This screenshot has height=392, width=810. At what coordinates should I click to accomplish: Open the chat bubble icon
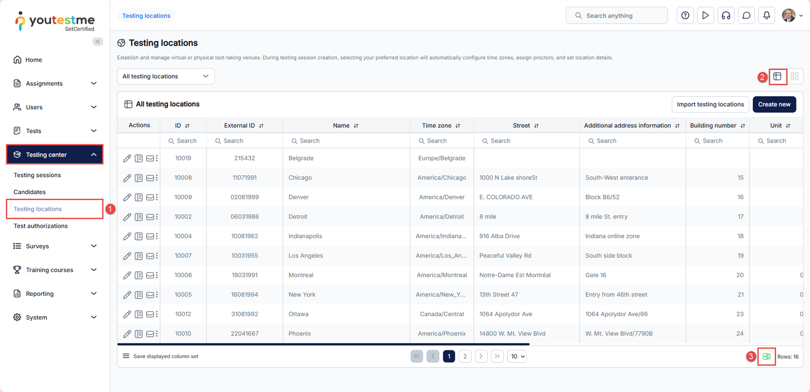click(746, 16)
